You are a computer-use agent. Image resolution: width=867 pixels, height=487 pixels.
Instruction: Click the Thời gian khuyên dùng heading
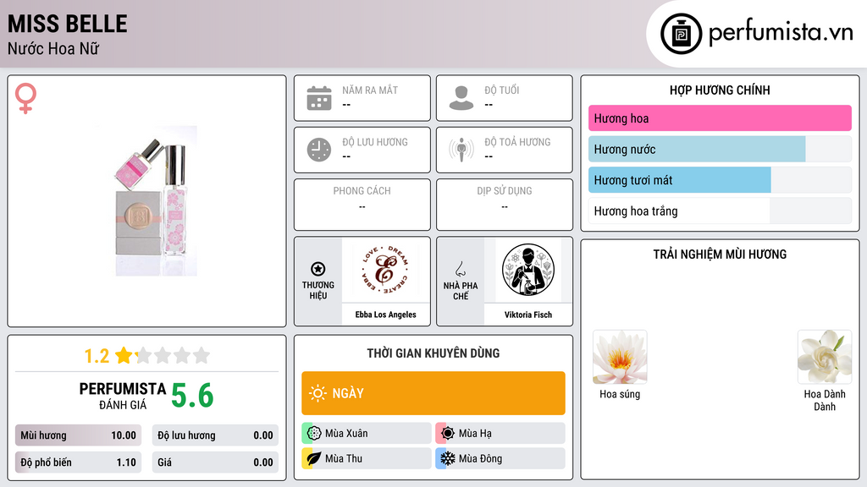point(433,353)
